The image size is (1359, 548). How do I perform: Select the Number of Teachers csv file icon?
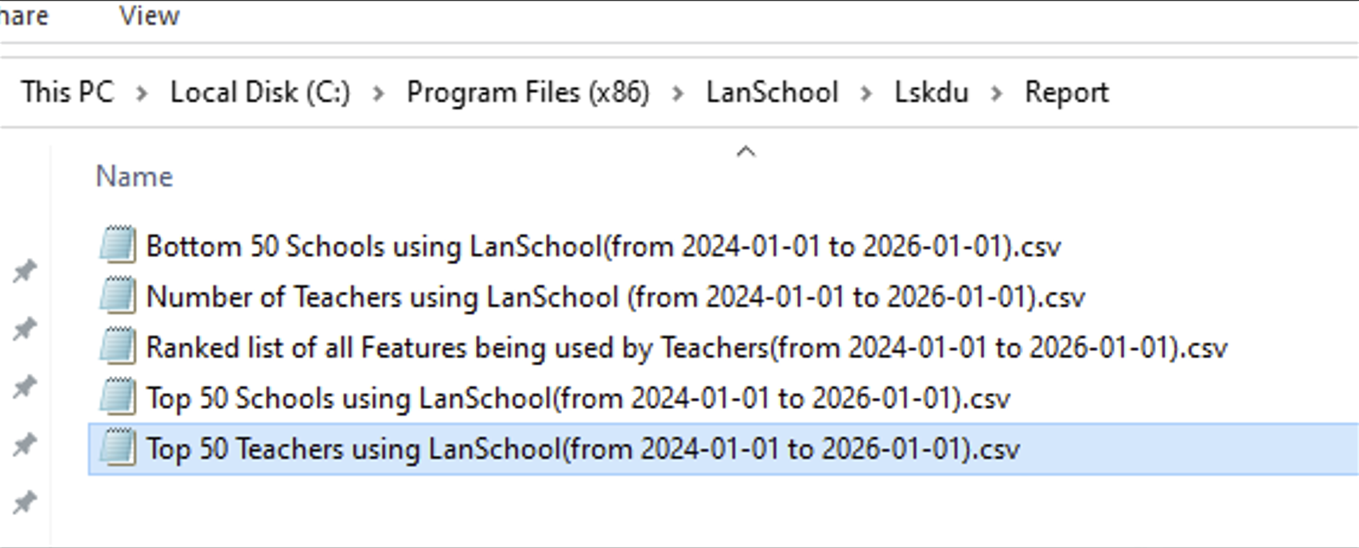pos(118,295)
